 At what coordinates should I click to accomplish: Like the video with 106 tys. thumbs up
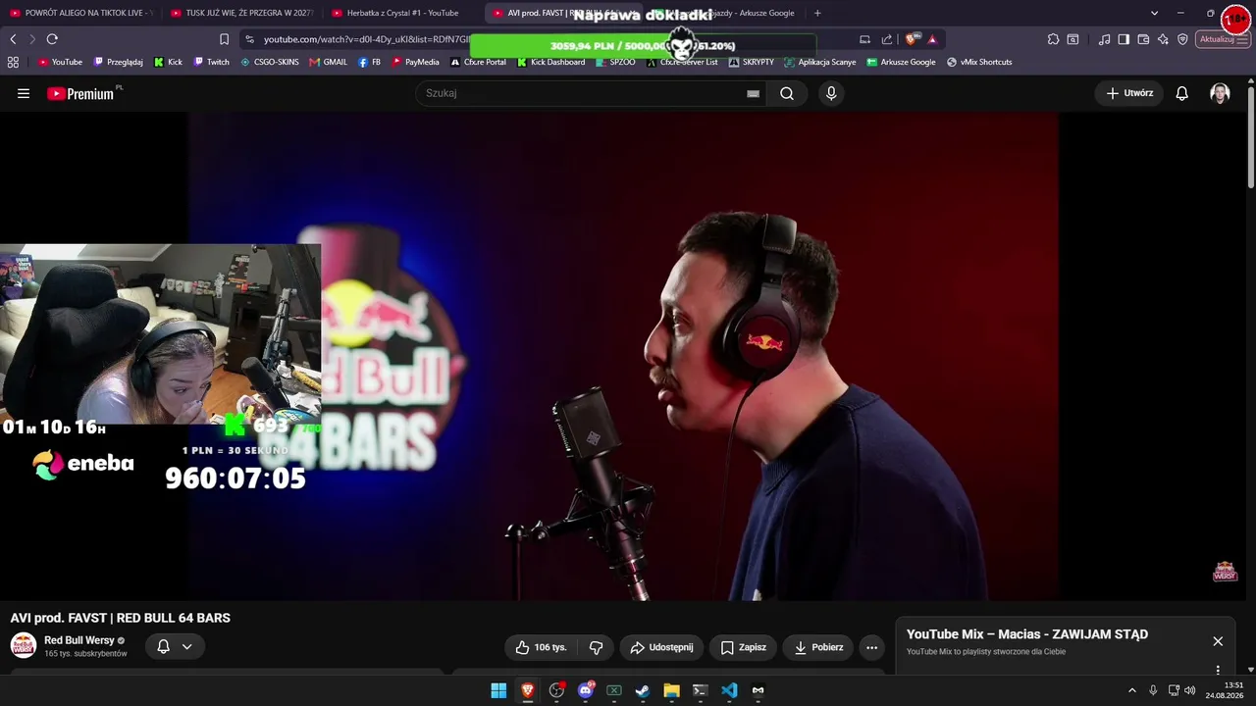[541, 647]
